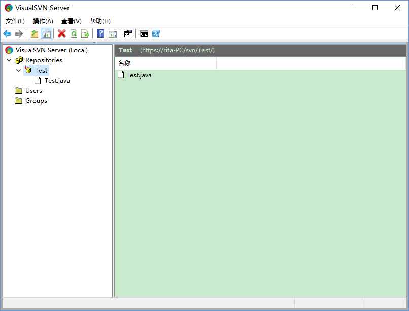Toggle the Show/Hide Console Tree button
The width and height of the screenshot is (409, 311).
(47, 33)
